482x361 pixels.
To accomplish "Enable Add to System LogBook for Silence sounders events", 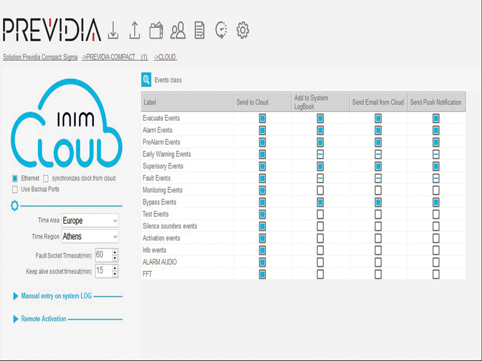I will coord(320,226).
